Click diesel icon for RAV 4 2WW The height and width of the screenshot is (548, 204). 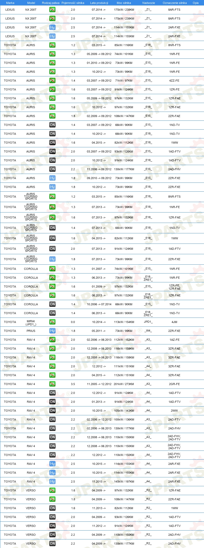click(x=52, y=411)
